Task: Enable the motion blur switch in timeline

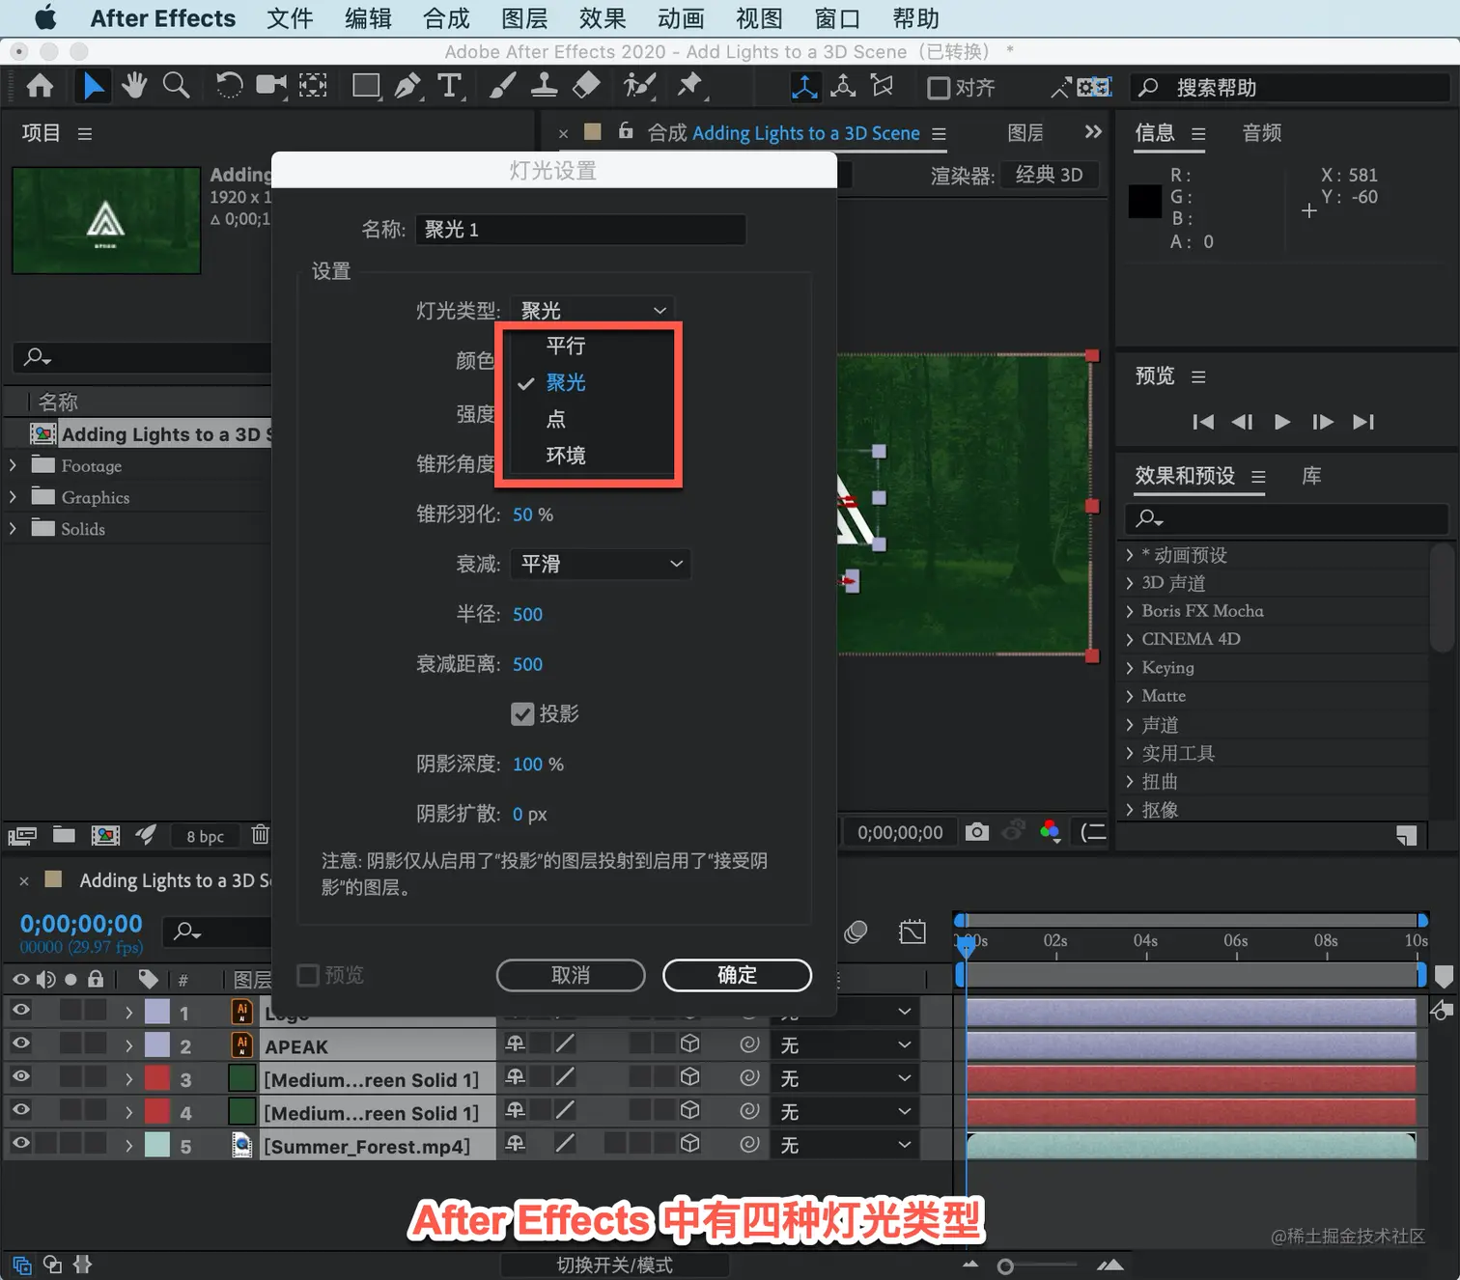Action: pyautogui.click(x=856, y=932)
